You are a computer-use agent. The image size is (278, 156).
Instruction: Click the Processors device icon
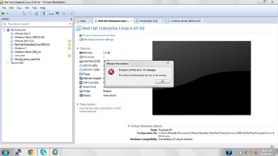(81, 57)
